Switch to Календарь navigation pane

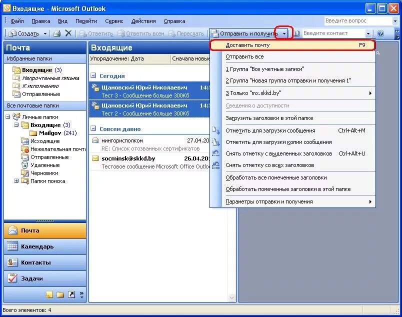click(45, 246)
